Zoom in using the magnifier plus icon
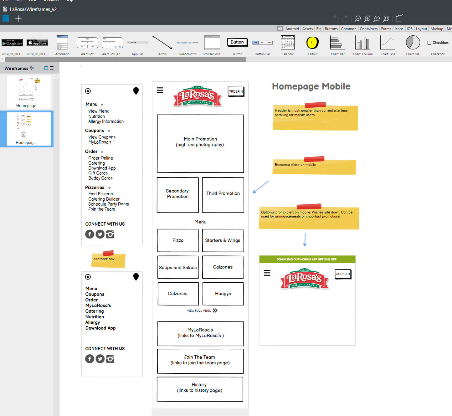Viewport: 452px width, 416px height. tap(367, 18)
